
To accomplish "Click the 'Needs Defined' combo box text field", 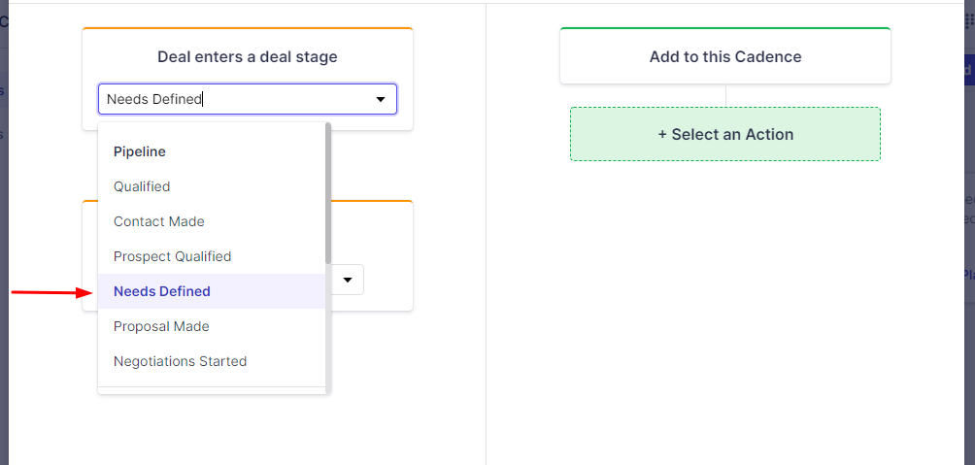I will pos(233,99).
